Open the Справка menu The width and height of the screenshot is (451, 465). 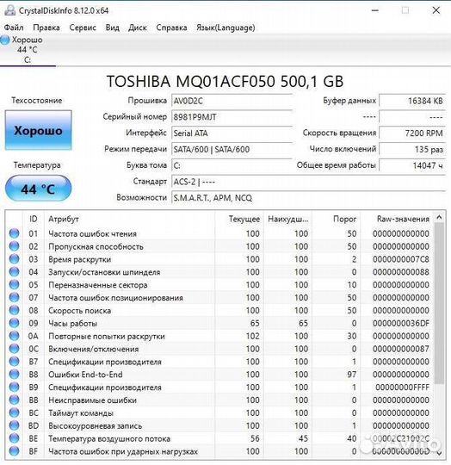171,28
